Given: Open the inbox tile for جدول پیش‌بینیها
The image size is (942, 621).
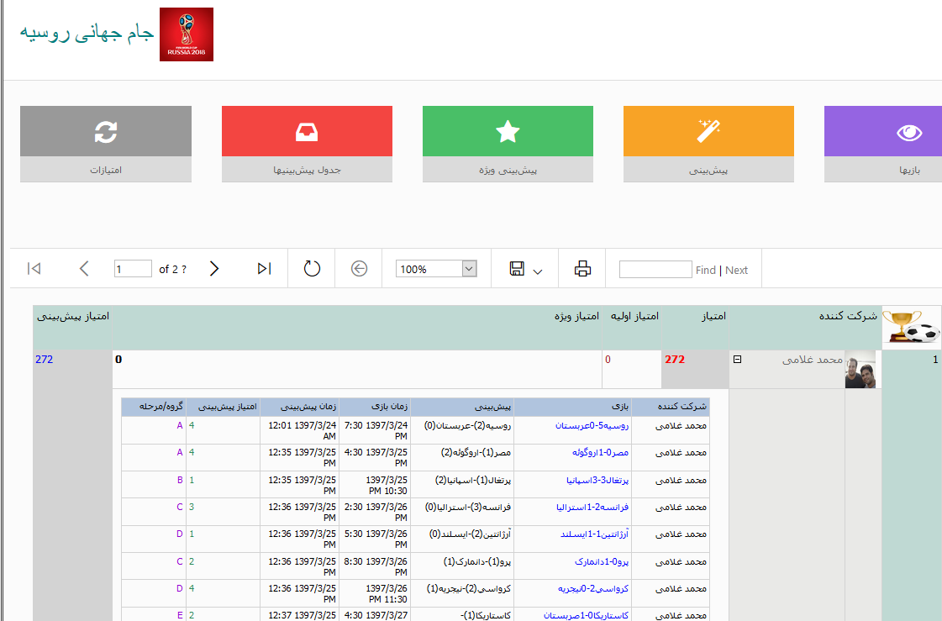Looking at the screenshot, I should (307, 132).
